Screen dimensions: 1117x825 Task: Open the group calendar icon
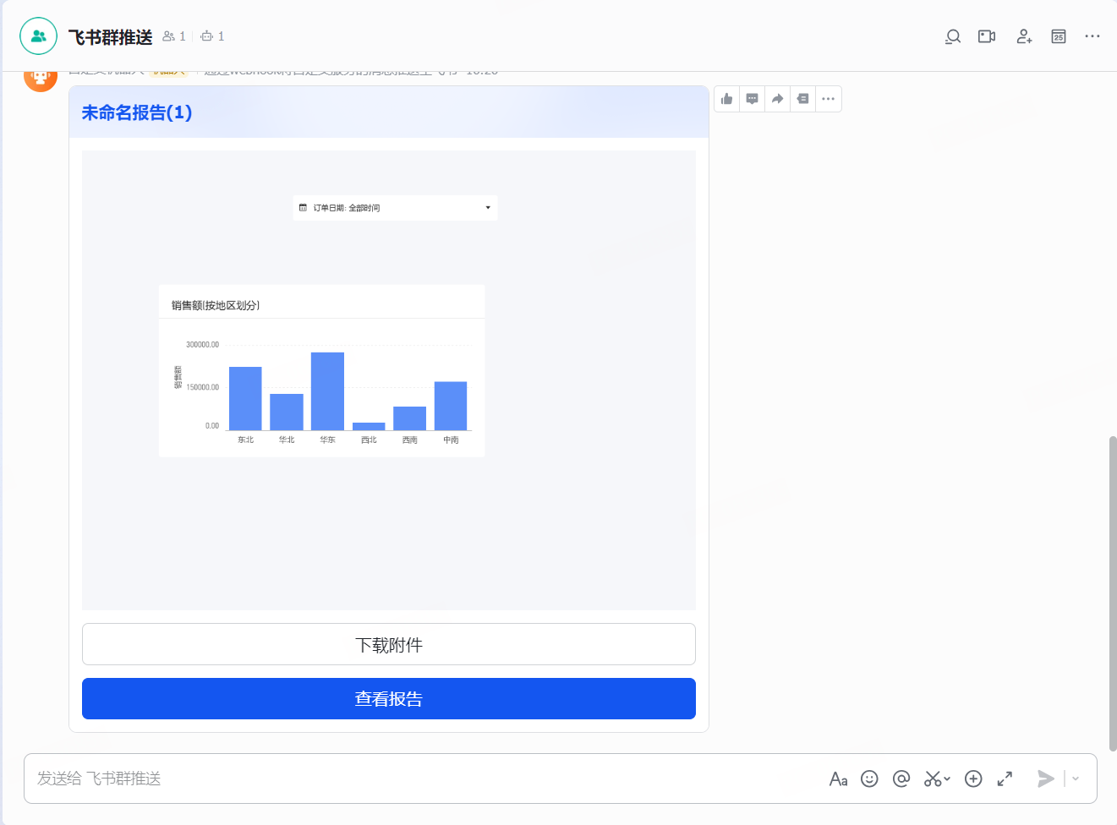(1059, 36)
